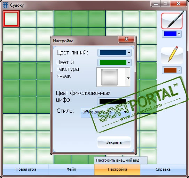This screenshot has width=189, height=178.
Task: Select the red-highlighted sudoku cell
Action: [x=11, y=19]
